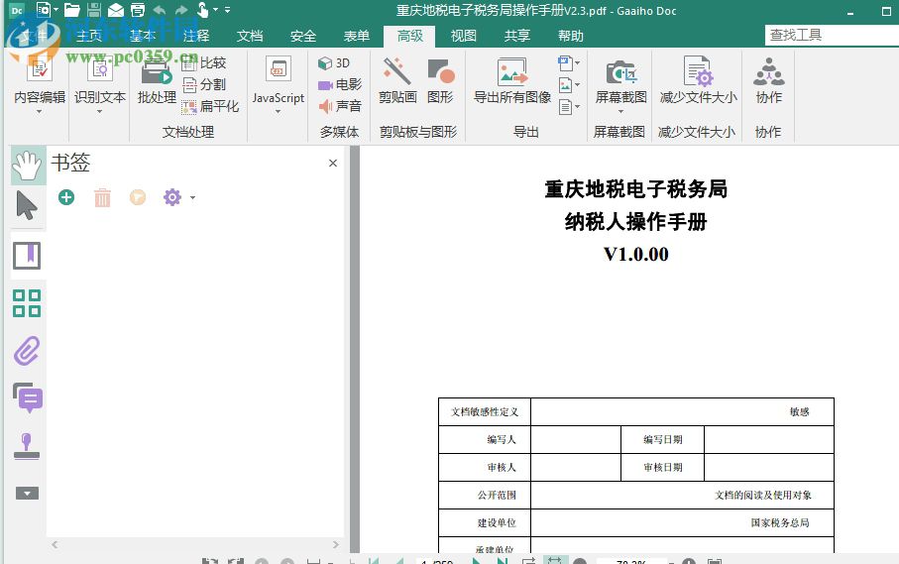Redo the last action

(181, 10)
